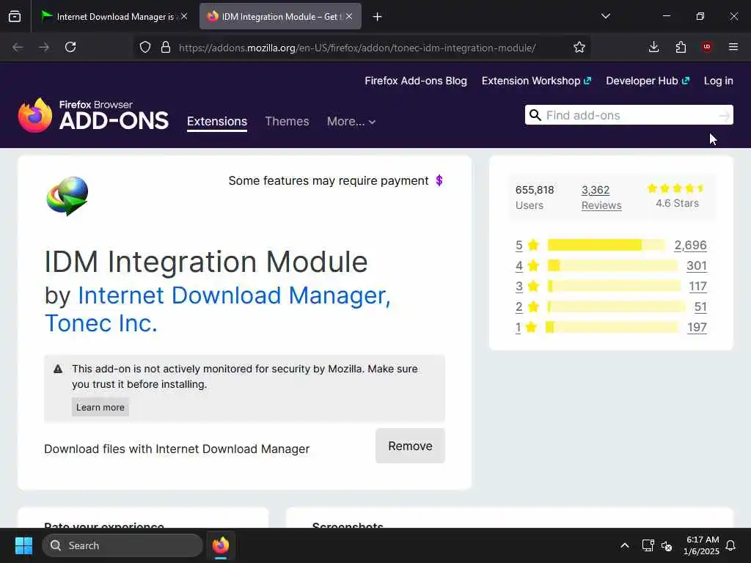Focus the Find add-ons search field
Viewport: 751px width, 563px height.
tap(630, 115)
